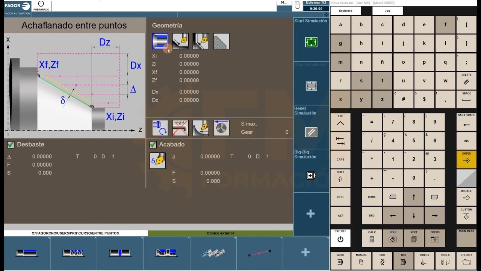Choose the third Geometría corner-type icon
Image resolution: width=481 pixels, height=271 pixels.
point(201,41)
